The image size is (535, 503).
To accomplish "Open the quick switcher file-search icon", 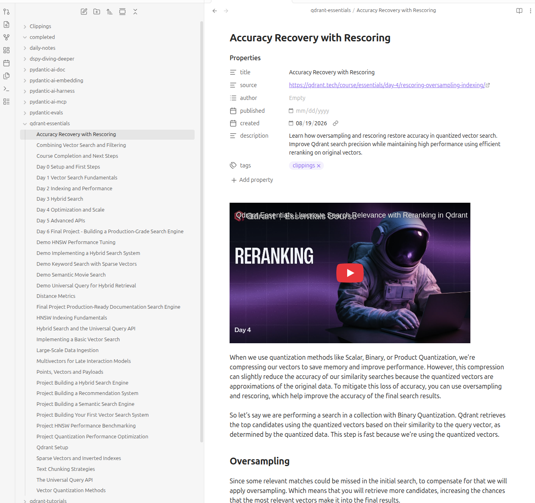I will [6, 24].
